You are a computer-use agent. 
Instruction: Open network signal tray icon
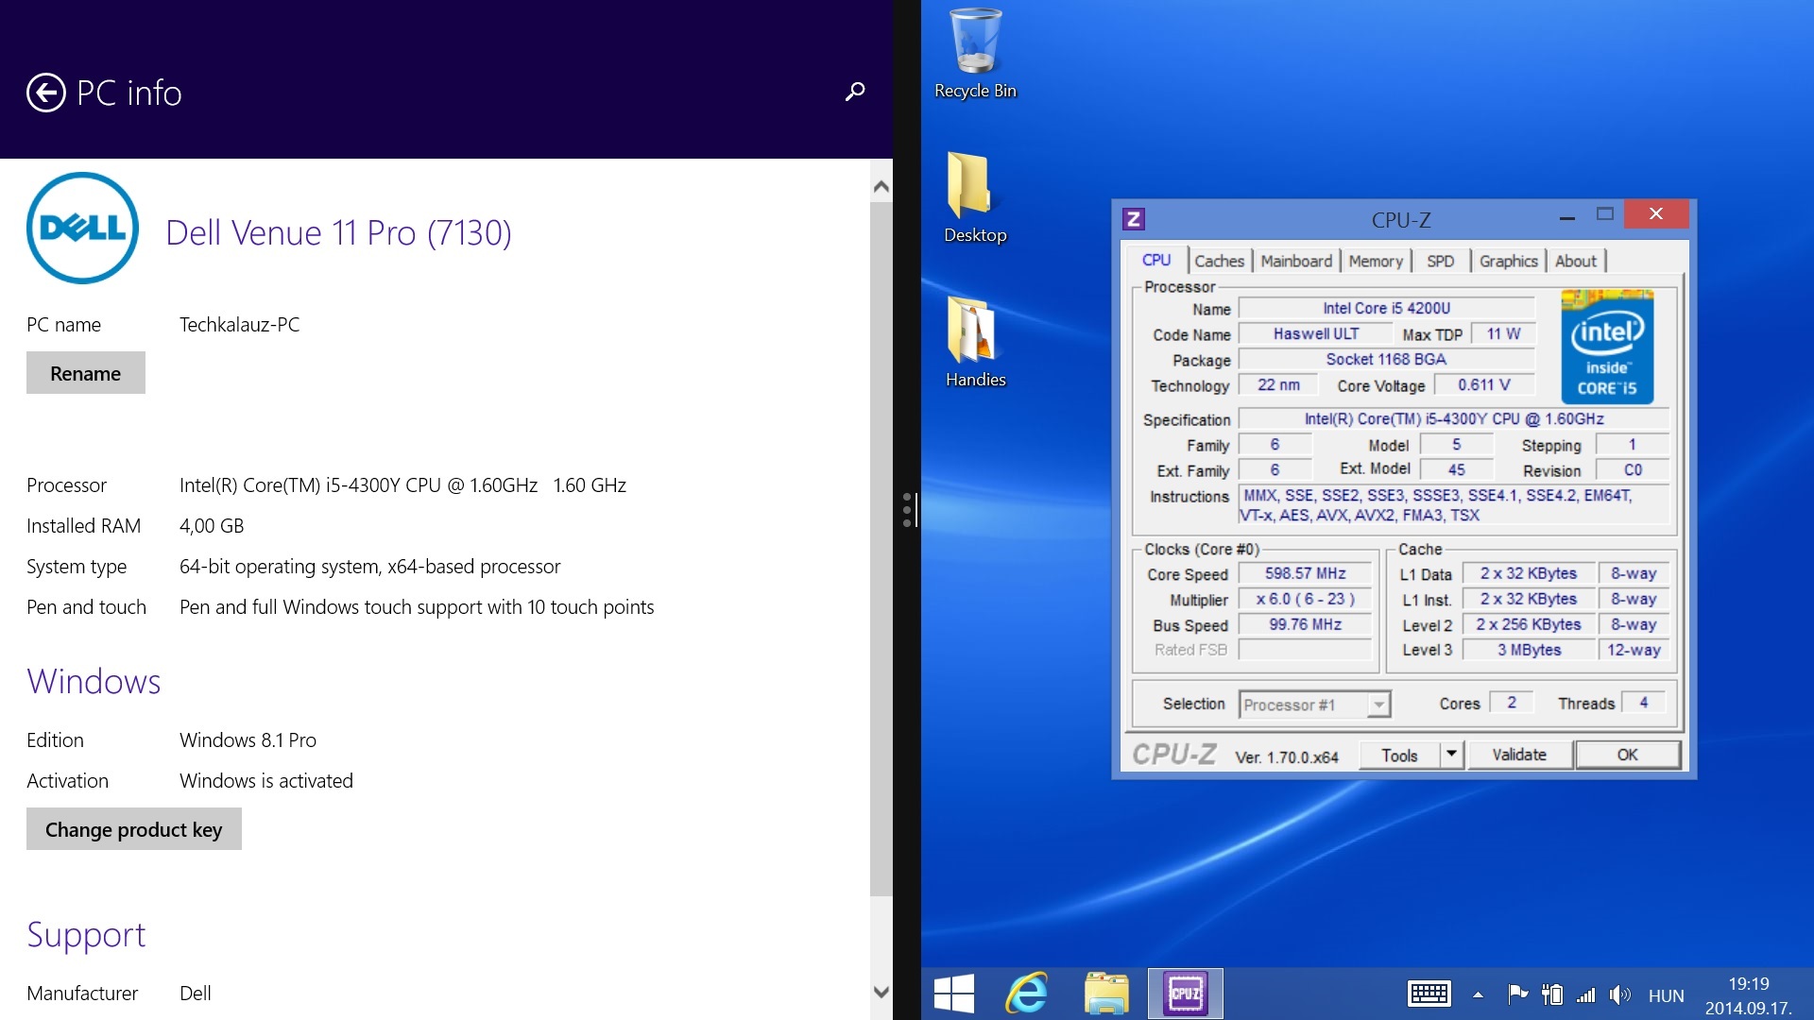point(1586,994)
